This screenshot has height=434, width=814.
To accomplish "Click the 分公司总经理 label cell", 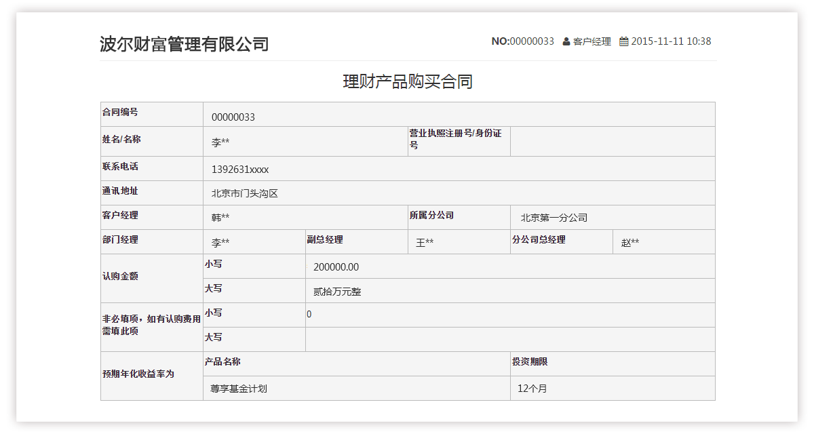I will (x=562, y=242).
